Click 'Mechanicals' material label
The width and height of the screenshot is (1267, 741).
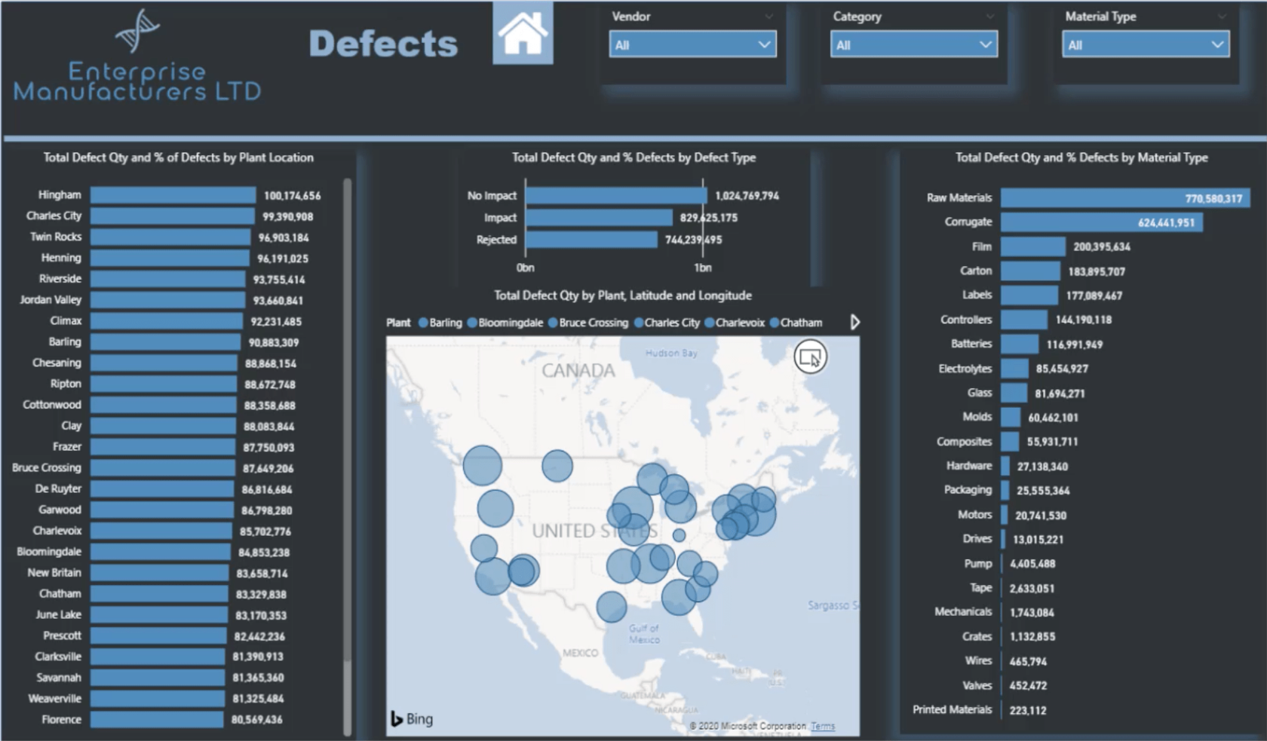964,611
